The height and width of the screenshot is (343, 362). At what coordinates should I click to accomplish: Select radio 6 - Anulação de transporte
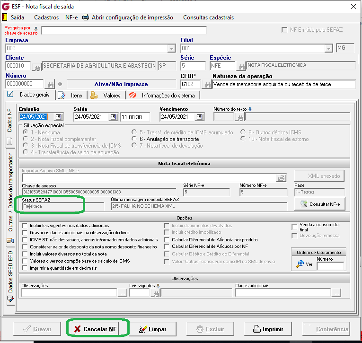pyautogui.click(x=134, y=139)
